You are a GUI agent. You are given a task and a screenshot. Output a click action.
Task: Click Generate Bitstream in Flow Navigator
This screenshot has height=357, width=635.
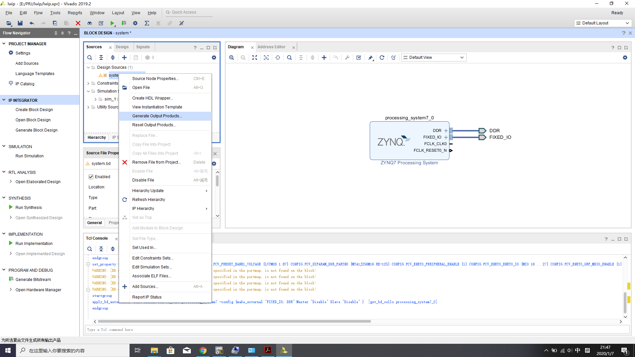(33, 279)
